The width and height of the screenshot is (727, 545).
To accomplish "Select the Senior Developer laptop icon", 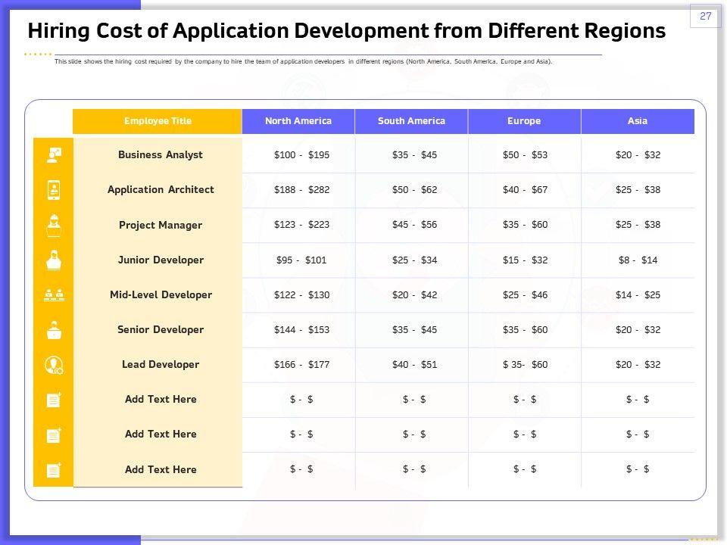I will [x=54, y=330].
